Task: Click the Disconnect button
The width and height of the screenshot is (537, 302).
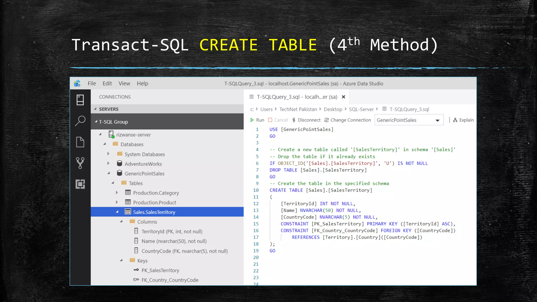Action: tap(306, 120)
